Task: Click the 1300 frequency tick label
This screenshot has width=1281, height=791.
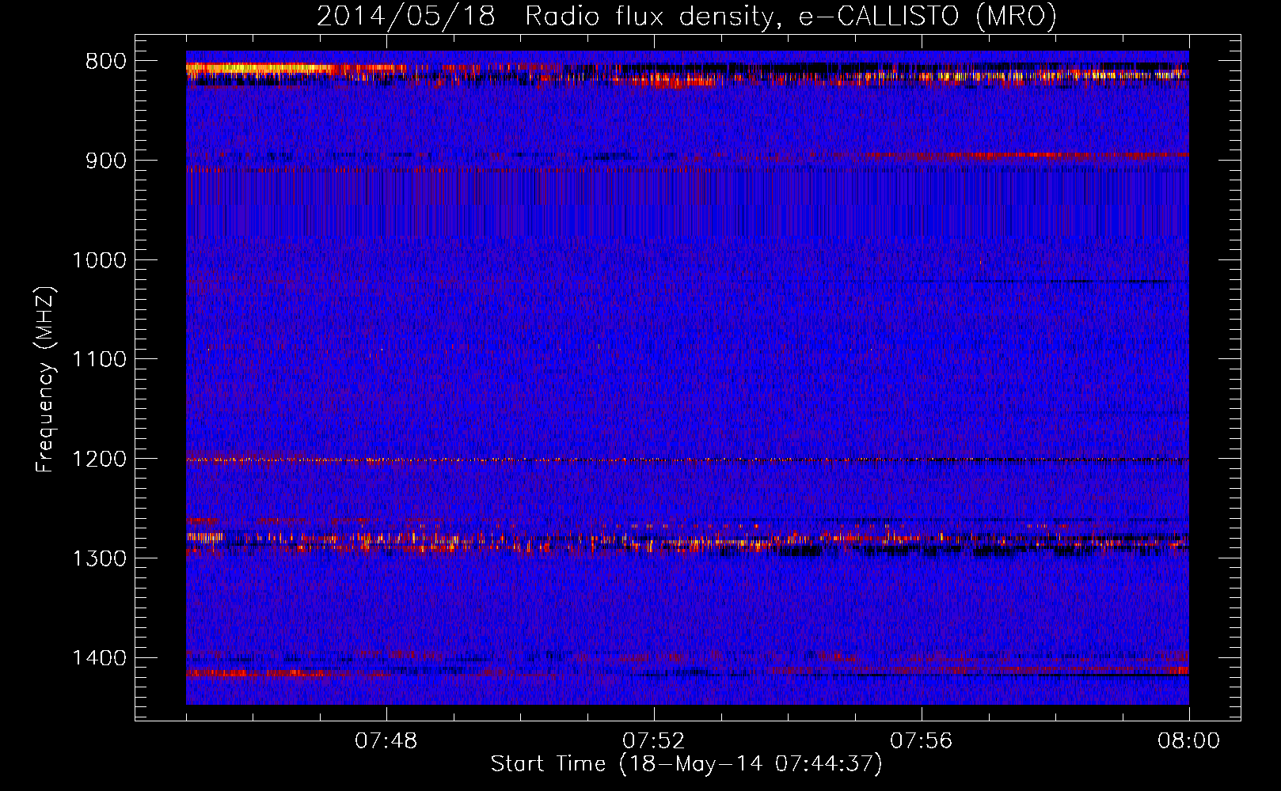Action: pyautogui.click(x=99, y=559)
